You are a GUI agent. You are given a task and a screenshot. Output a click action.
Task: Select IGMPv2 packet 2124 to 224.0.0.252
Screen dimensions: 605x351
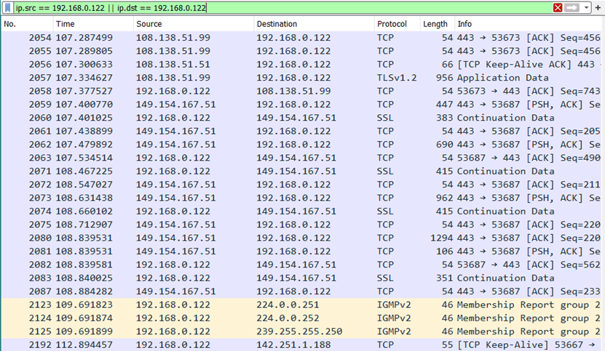point(303,318)
